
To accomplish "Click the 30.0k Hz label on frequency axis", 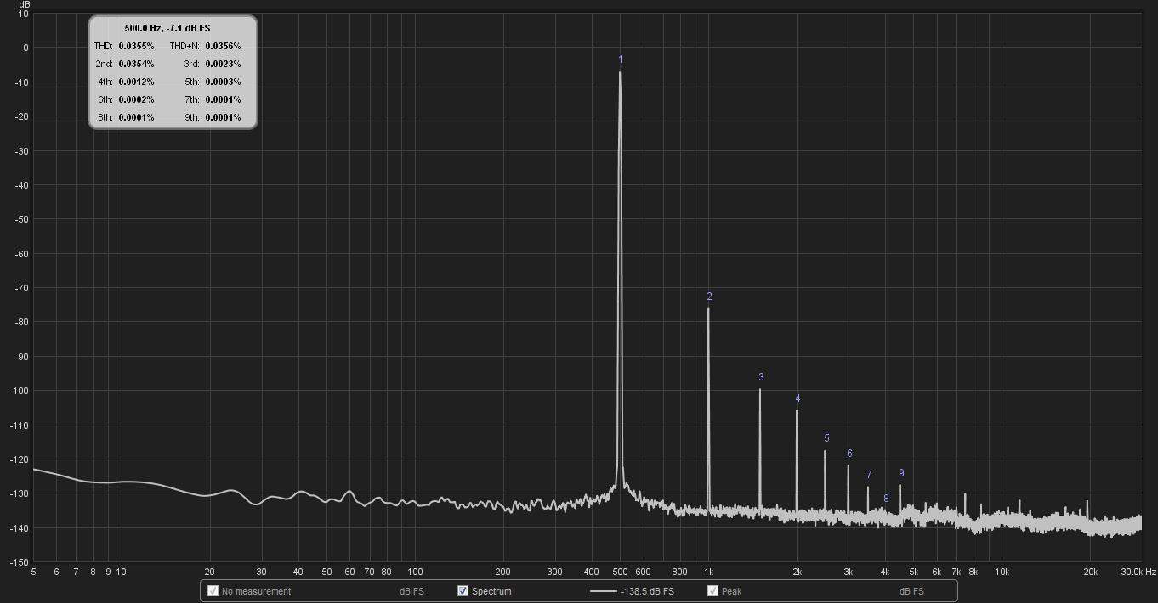I will tap(1138, 572).
